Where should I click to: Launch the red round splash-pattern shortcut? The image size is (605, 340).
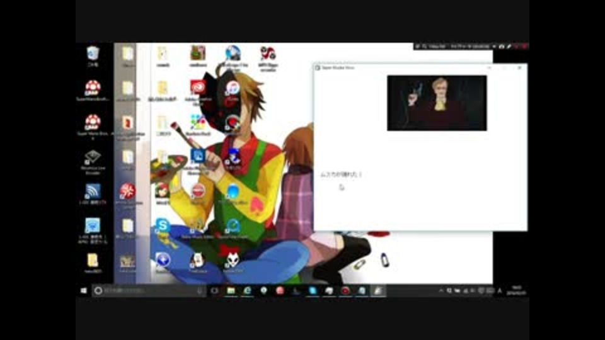point(127,191)
